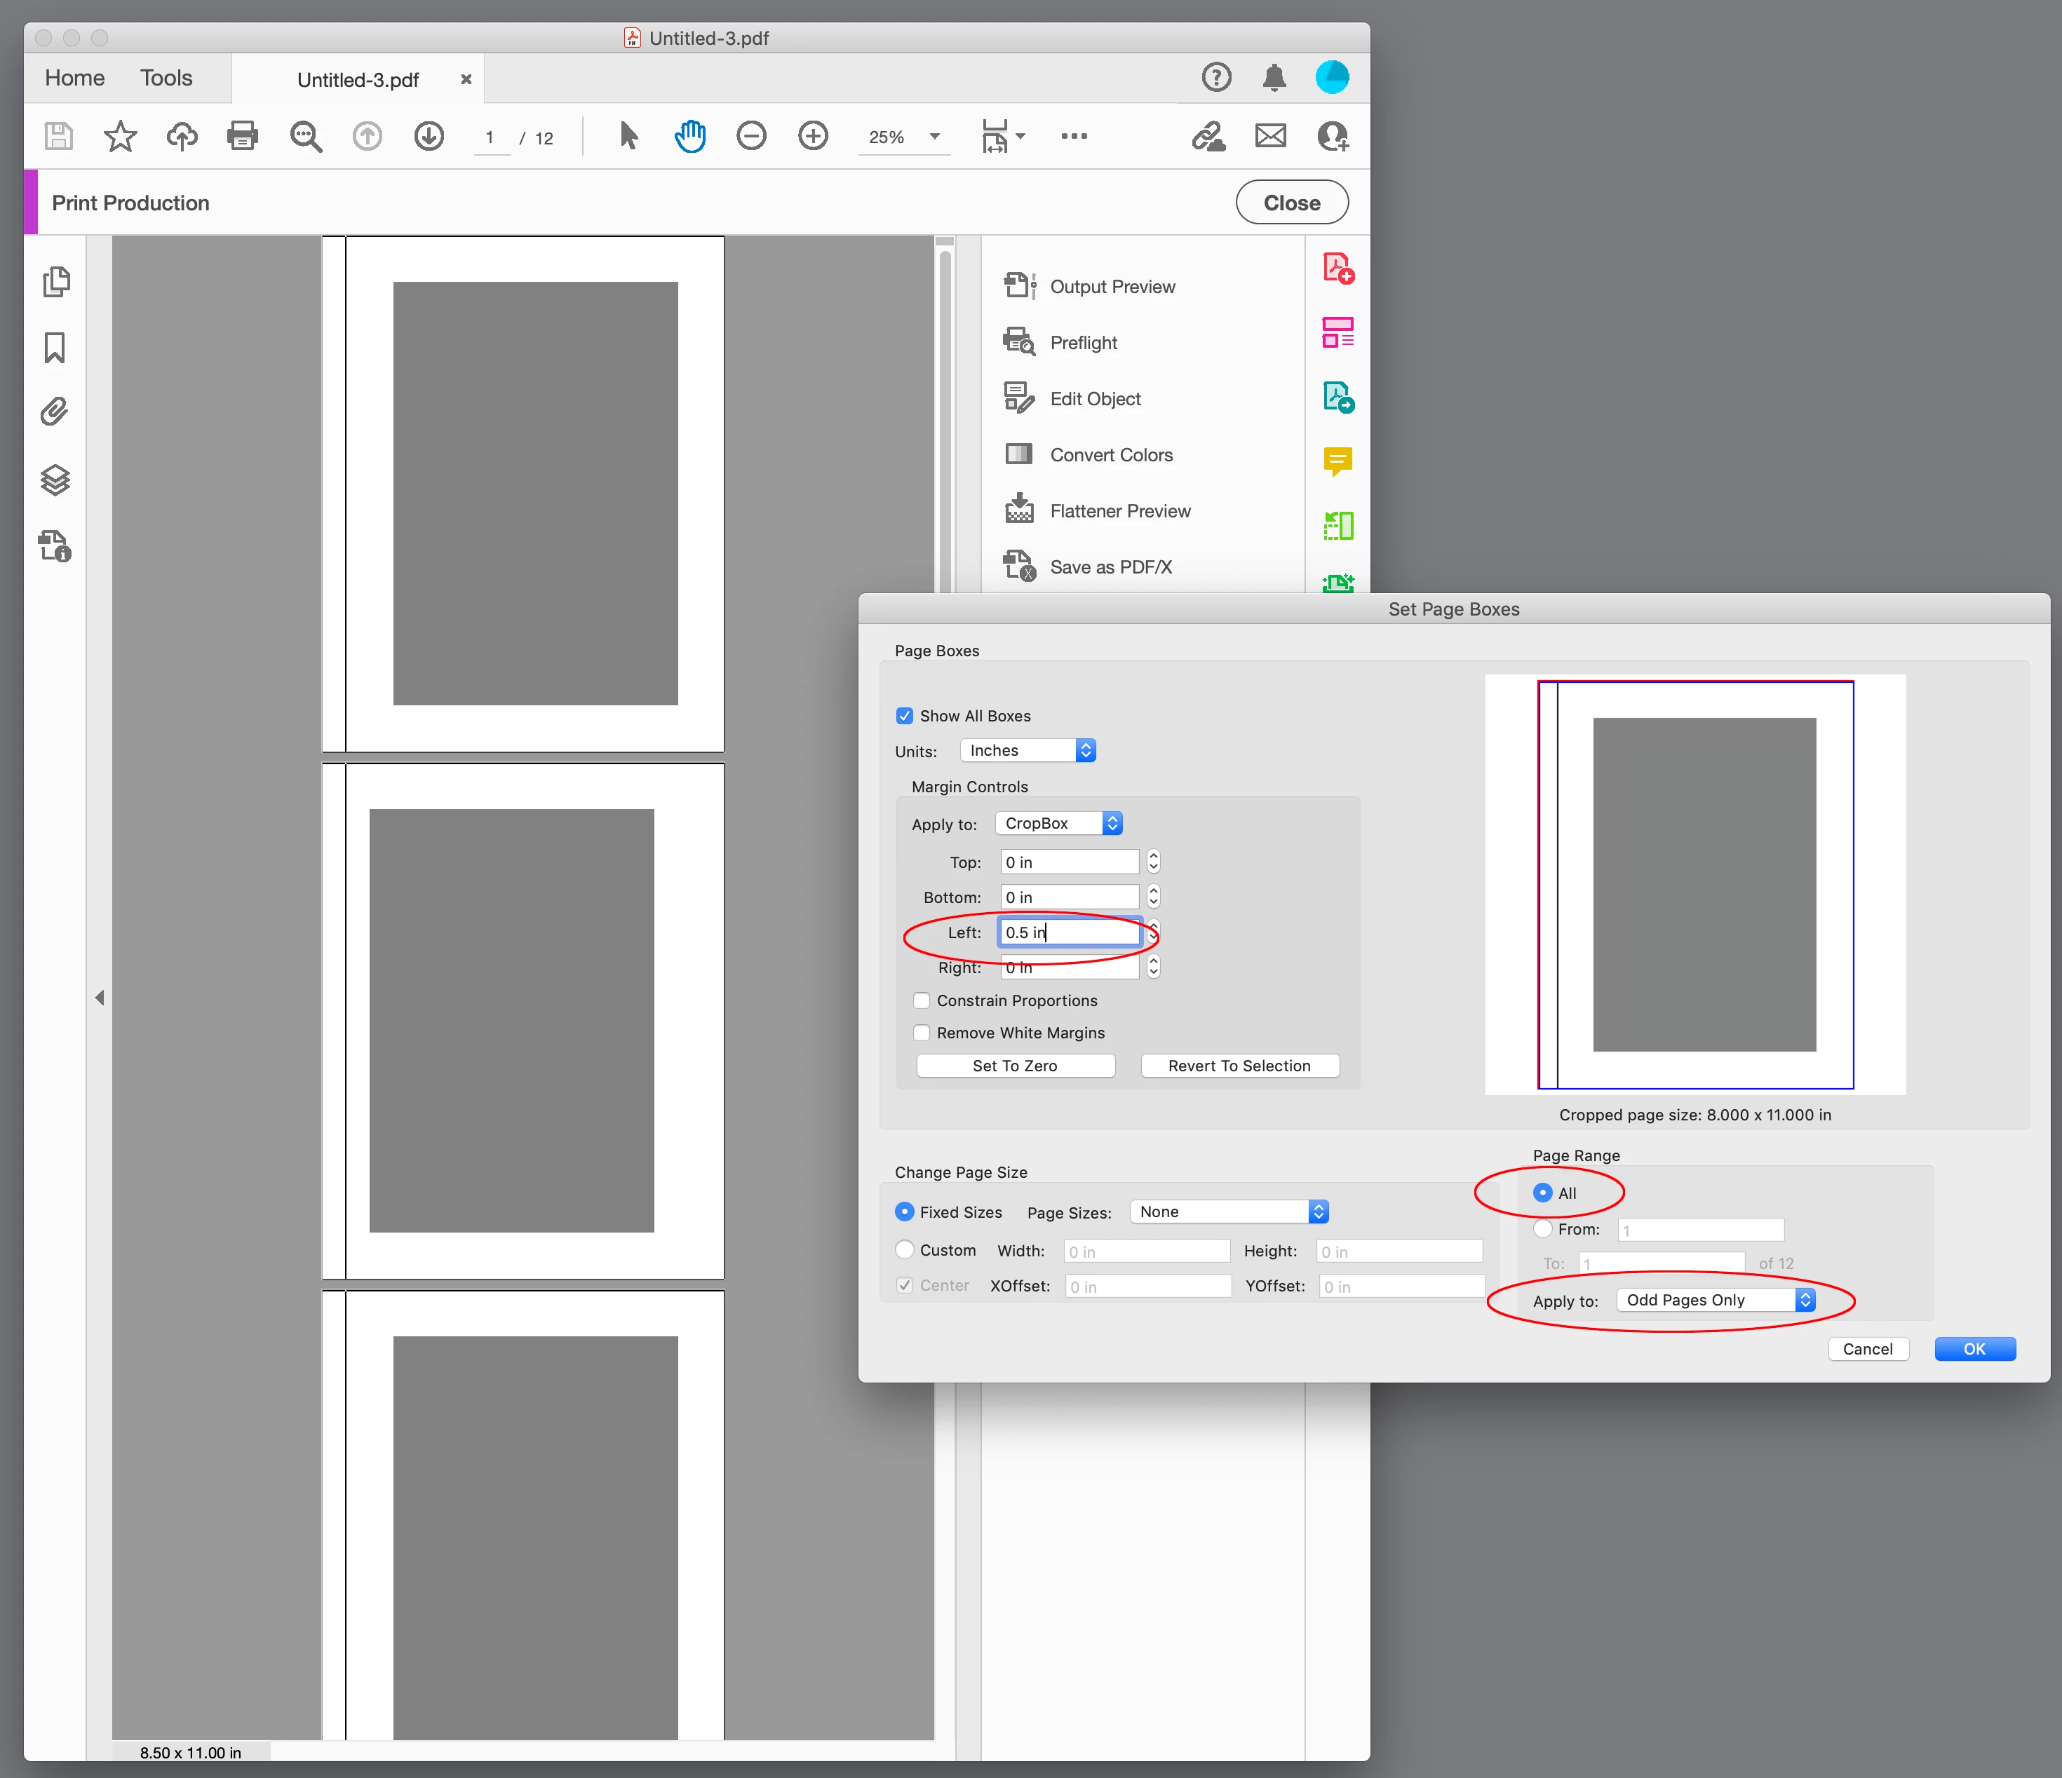
Task: Click the Top margin input field
Action: point(1069,862)
